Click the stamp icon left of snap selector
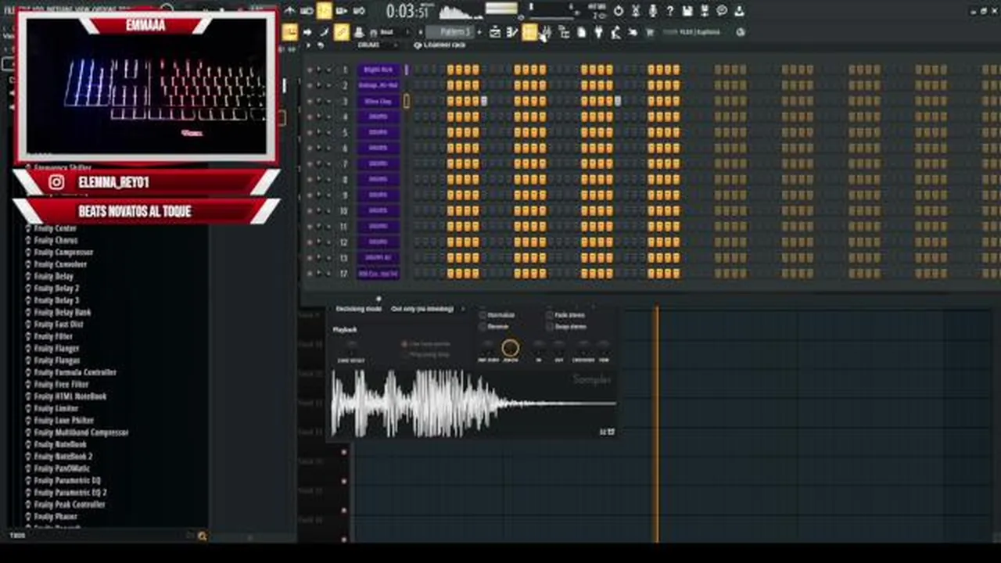Screen dimensions: 1001x563 point(358,32)
